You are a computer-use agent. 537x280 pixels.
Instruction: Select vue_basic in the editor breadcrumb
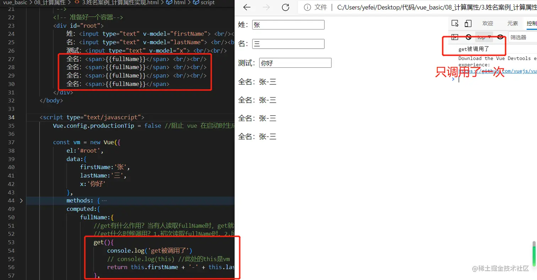point(14,2)
